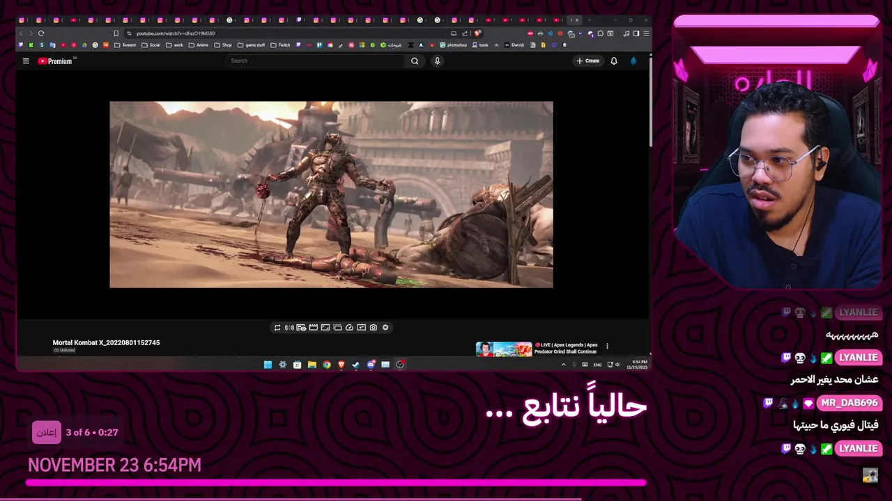Reload the page with the refresh icon
The width and height of the screenshot is (892, 501).
click(41, 33)
